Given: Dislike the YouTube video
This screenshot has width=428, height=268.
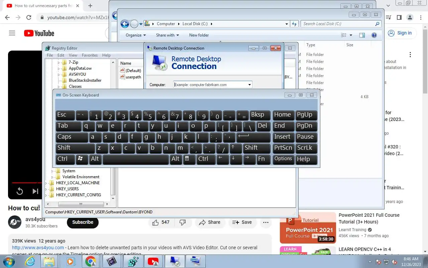Looking at the screenshot, I should pos(183,222).
